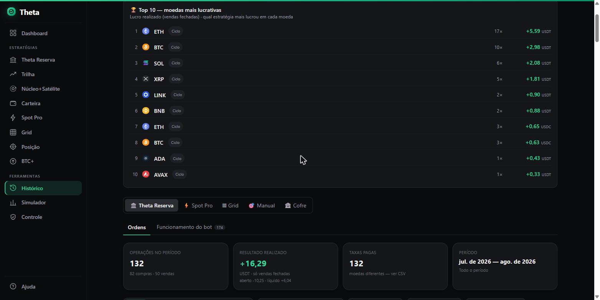
Task: Click the BNB coin name
Action: click(159, 111)
